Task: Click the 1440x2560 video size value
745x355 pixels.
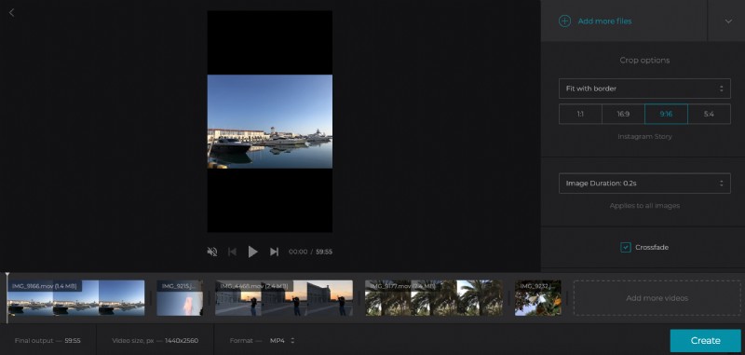Action: point(182,341)
